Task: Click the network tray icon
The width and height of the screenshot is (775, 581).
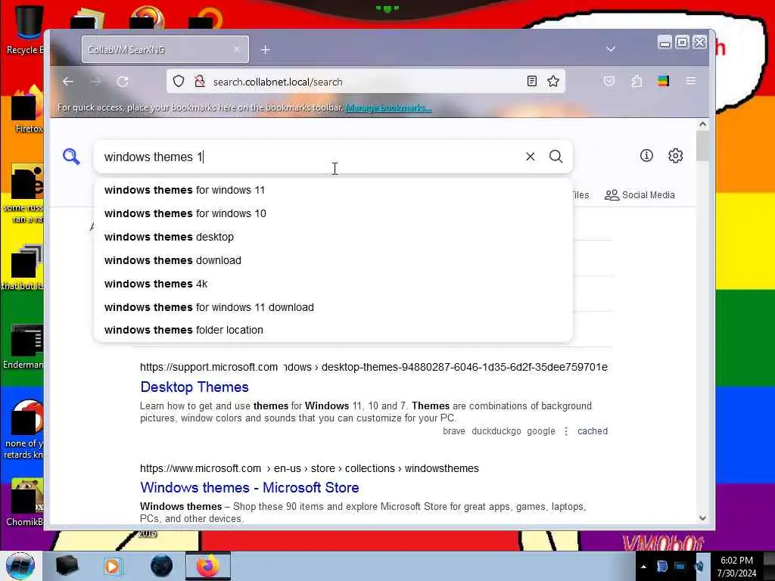Action: coord(680,567)
